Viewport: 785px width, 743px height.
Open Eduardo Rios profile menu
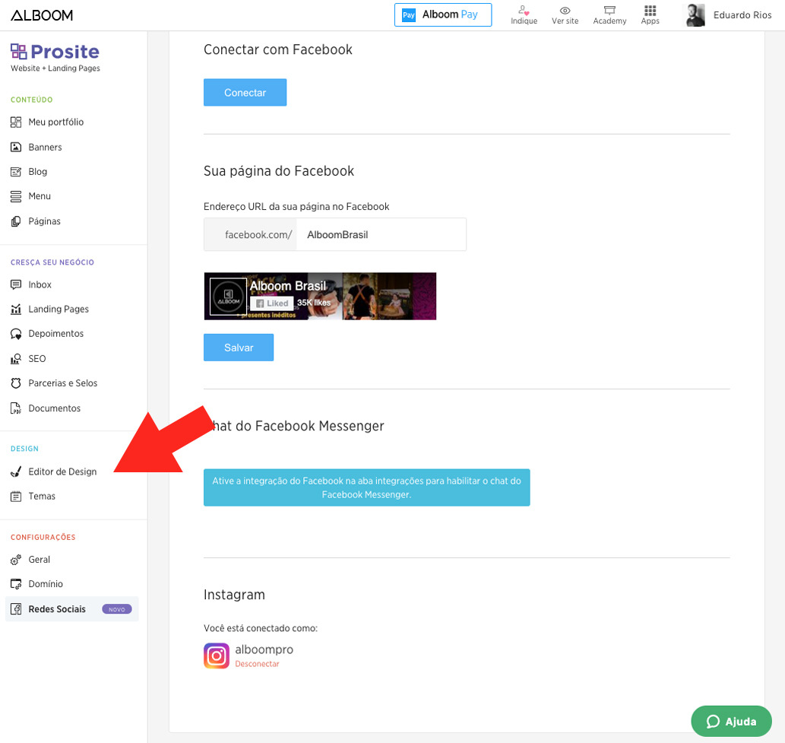point(728,14)
